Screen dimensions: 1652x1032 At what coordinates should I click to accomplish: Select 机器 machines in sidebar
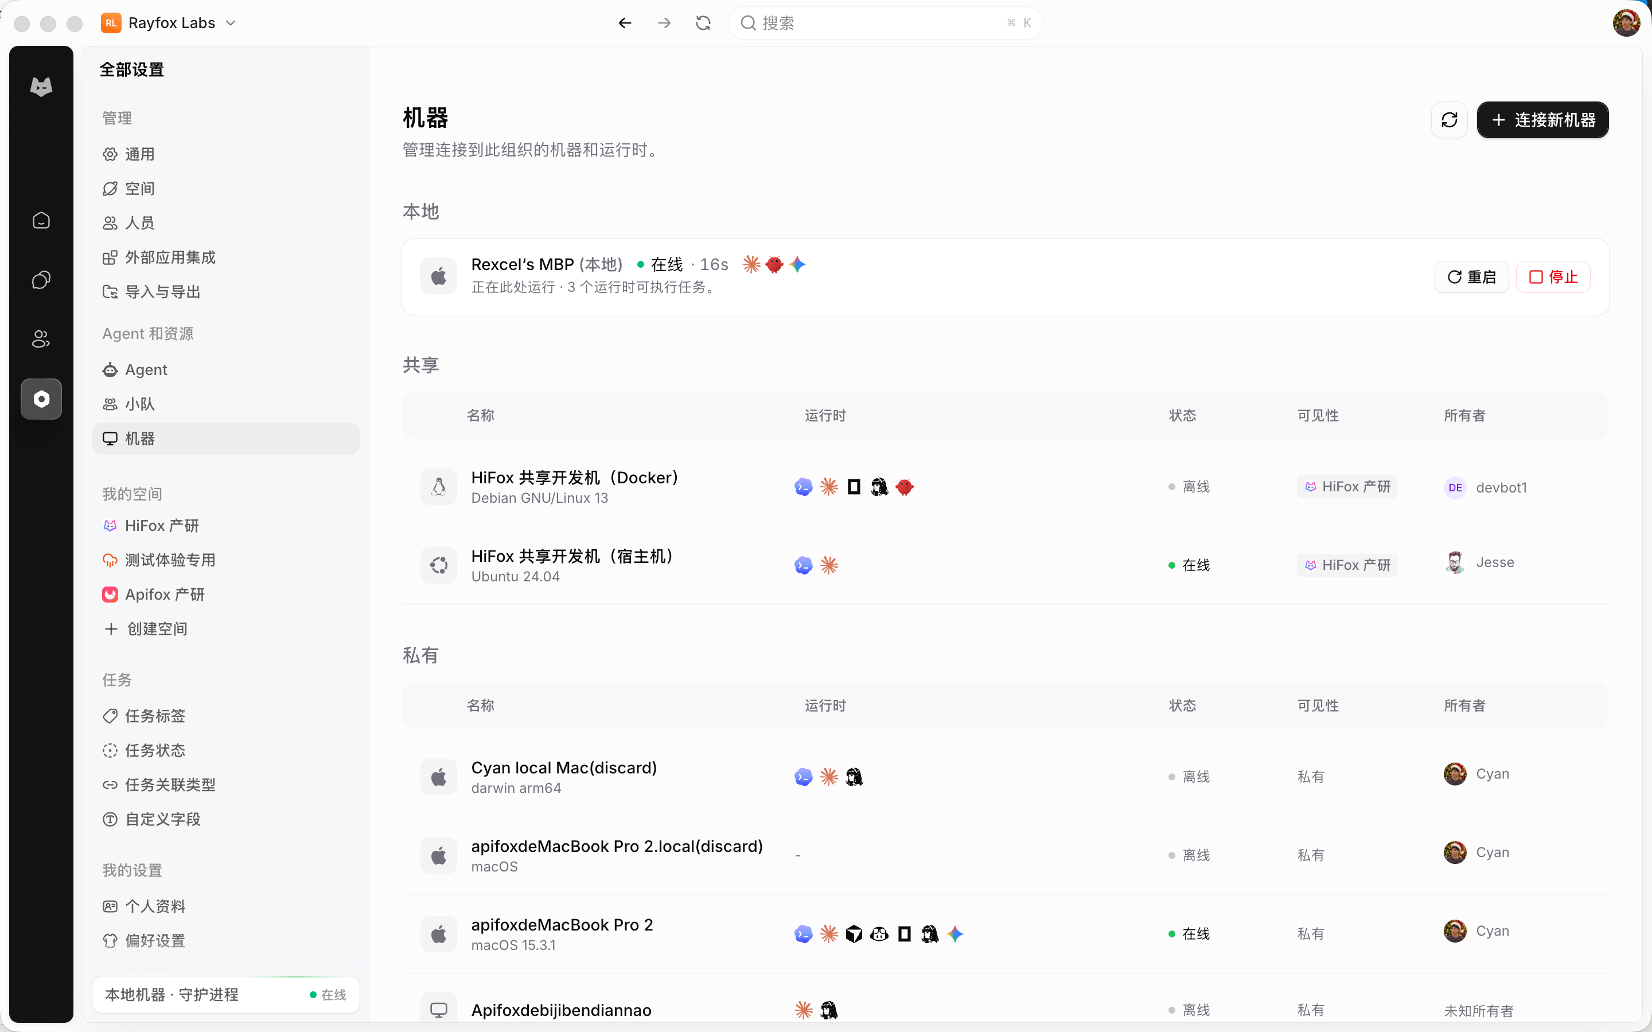(225, 438)
